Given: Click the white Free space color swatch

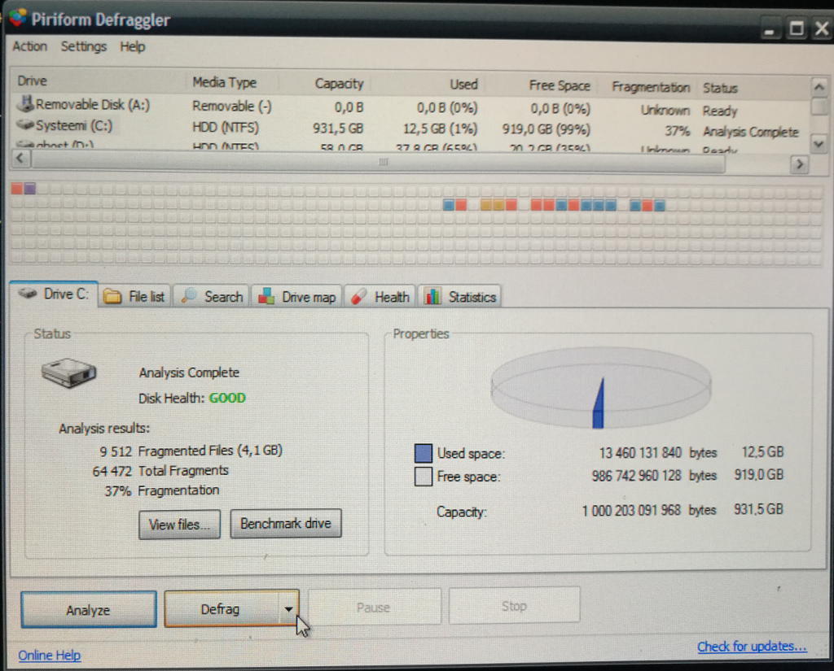Looking at the screenshot, I should point(424,477).
